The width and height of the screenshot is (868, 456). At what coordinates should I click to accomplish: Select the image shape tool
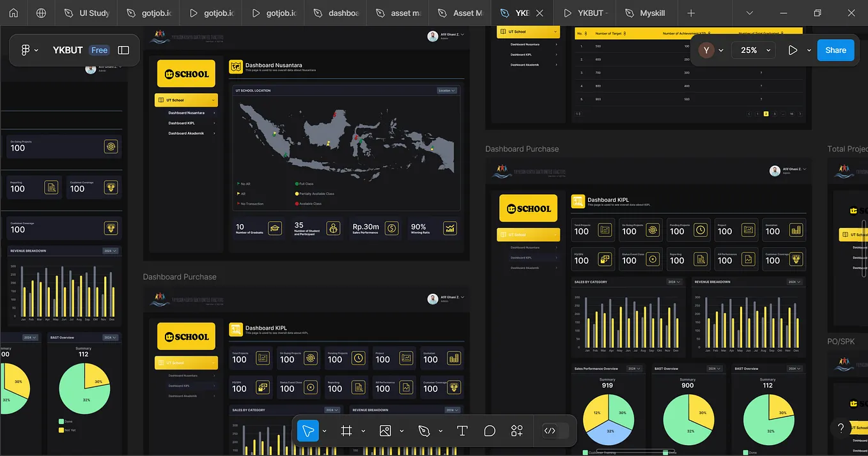[385, 431]
